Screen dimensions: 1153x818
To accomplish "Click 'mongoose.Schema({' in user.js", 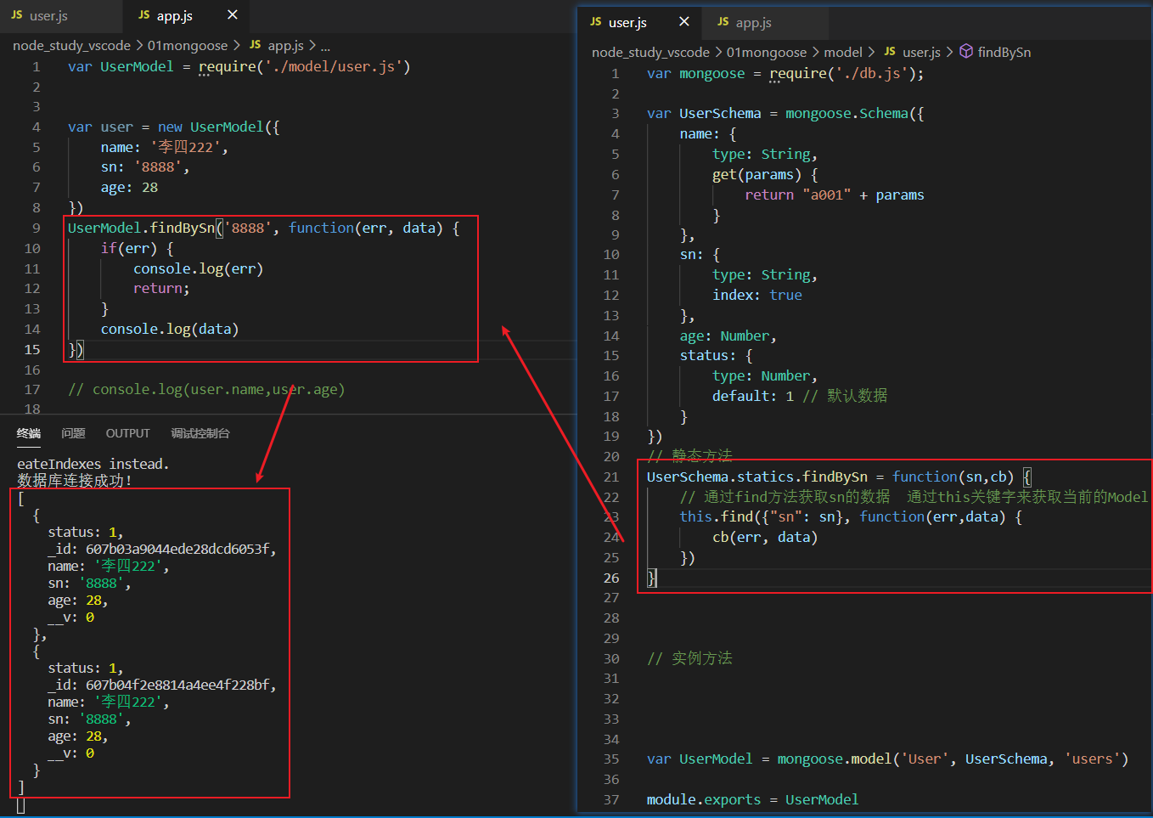I will (x=855, y=113).
